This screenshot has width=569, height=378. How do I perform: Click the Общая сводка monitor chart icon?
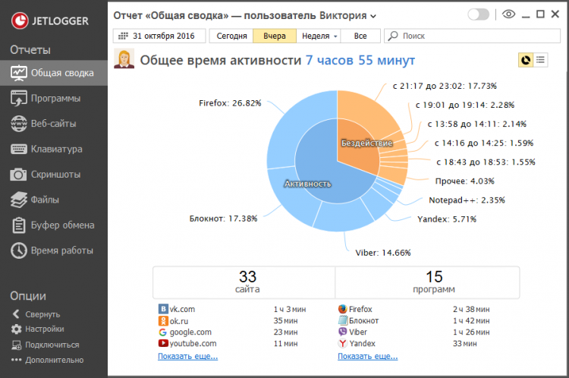(18, 73)
